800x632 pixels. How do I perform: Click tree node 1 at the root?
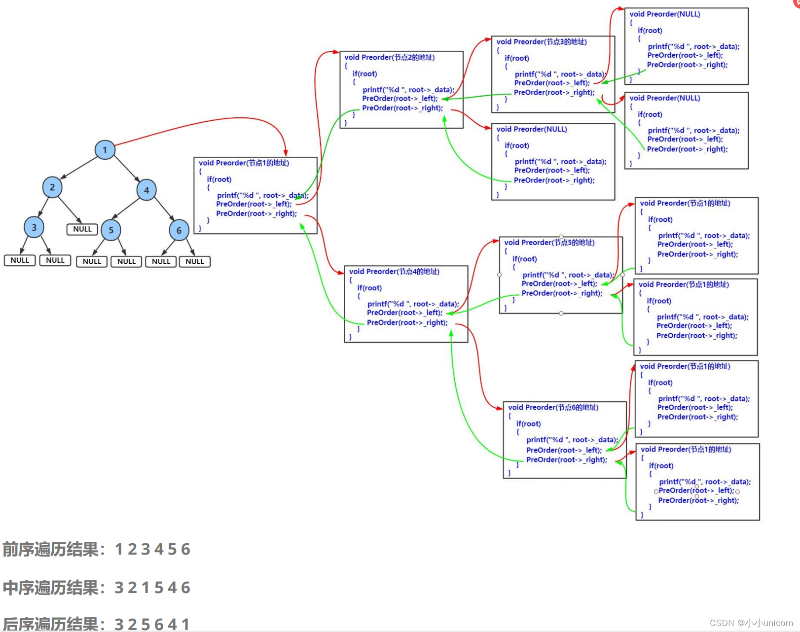(x=105, y=150)
